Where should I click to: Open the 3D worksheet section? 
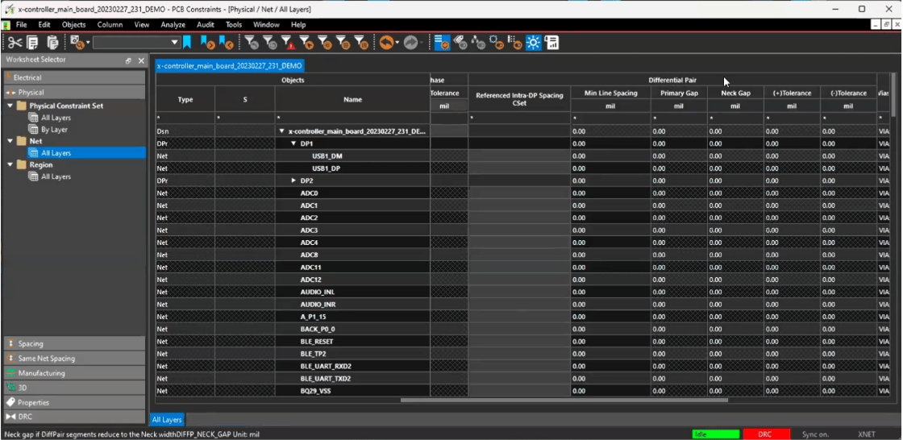coord(74,388)
